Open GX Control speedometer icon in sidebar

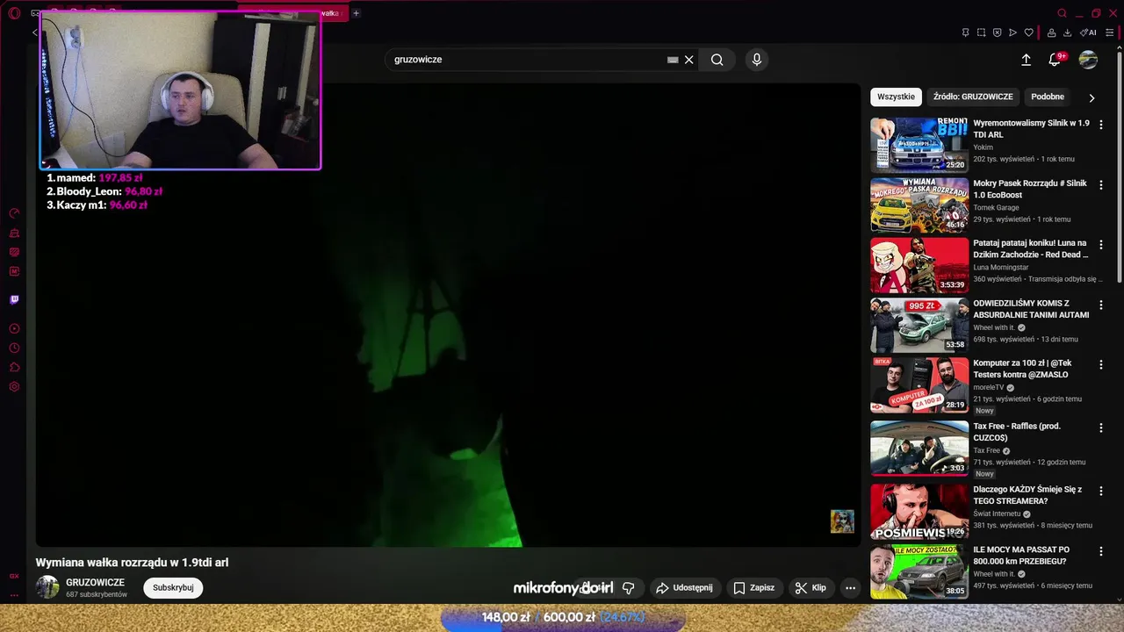(x=14, y=213)
